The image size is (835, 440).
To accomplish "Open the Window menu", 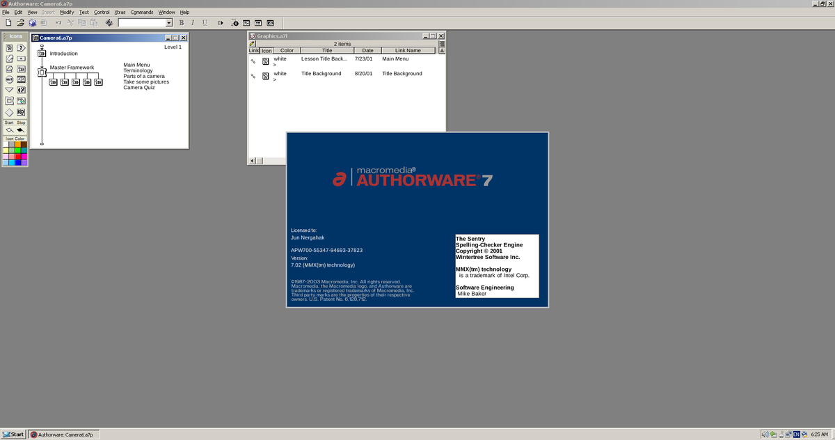I will 167,12.
